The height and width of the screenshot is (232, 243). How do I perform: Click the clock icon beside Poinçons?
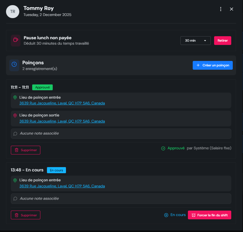[x=14, y=65]
